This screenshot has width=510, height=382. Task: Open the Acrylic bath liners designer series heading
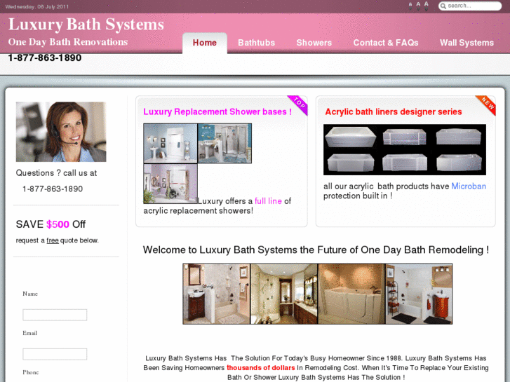point(394,112)
